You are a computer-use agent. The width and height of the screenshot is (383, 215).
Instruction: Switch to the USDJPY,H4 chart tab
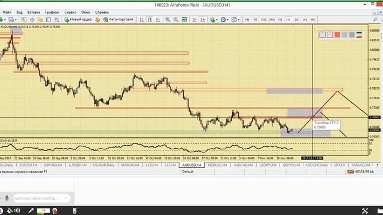click(268, 165)
